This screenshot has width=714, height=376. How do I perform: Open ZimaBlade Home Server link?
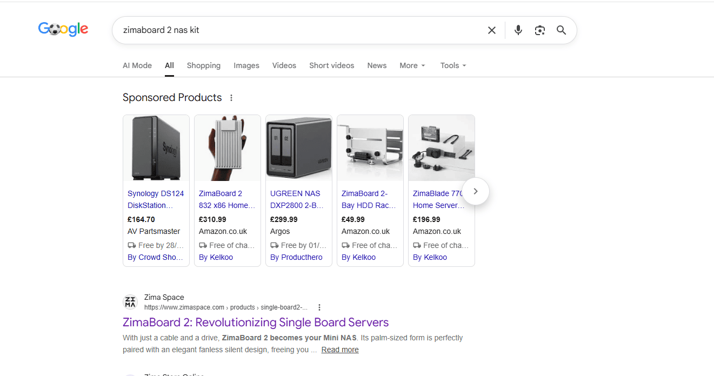[x=439, y=199]
